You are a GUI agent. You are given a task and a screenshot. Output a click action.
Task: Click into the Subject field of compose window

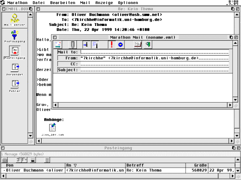point(155,70)
